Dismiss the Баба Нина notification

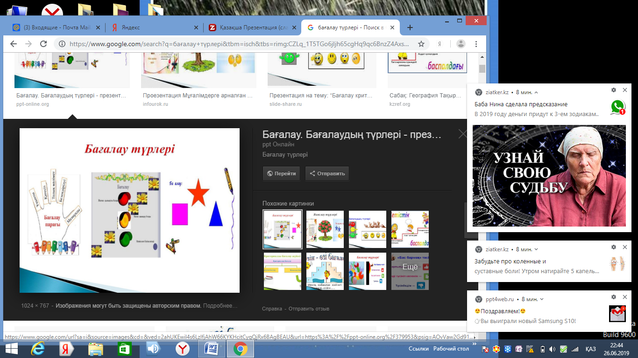(624, 90)
